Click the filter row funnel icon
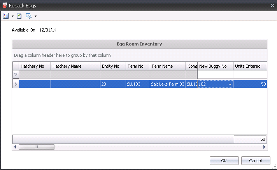The height and width of the screenshot is (170, 277). tap(16, 74)
